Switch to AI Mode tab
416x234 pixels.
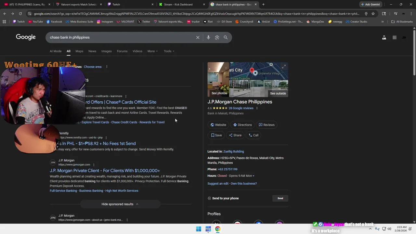[56, 51]
